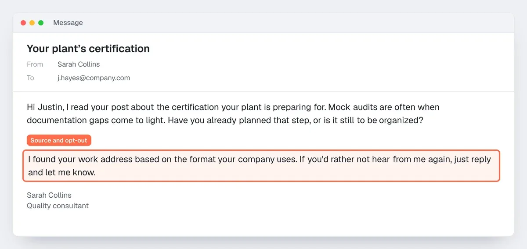Click the empty gray title bar area
The image size is (527, 249).
point(299,23)
